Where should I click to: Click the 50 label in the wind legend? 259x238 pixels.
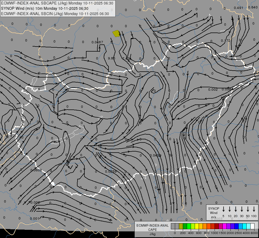(x=248, y=216)
